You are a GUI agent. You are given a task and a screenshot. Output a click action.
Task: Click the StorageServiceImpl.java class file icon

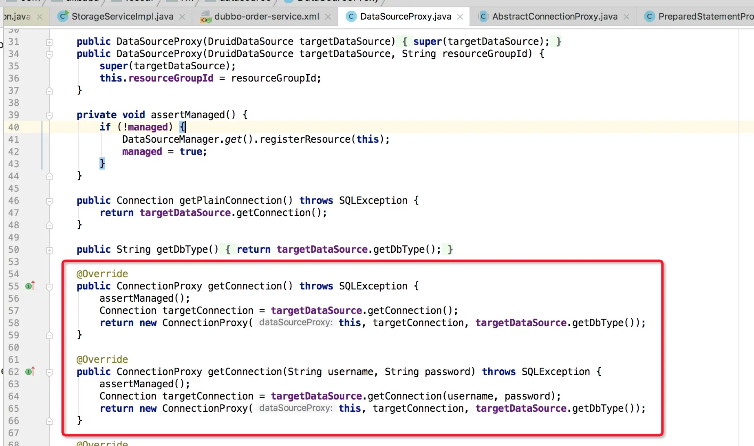pyautogui.click(x=63, y=16)
